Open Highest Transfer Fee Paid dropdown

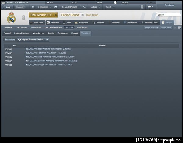click(x=33, y=40)
